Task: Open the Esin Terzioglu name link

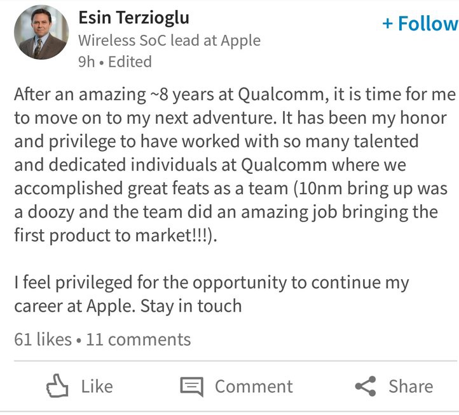Action: click(x=134, y=18)
